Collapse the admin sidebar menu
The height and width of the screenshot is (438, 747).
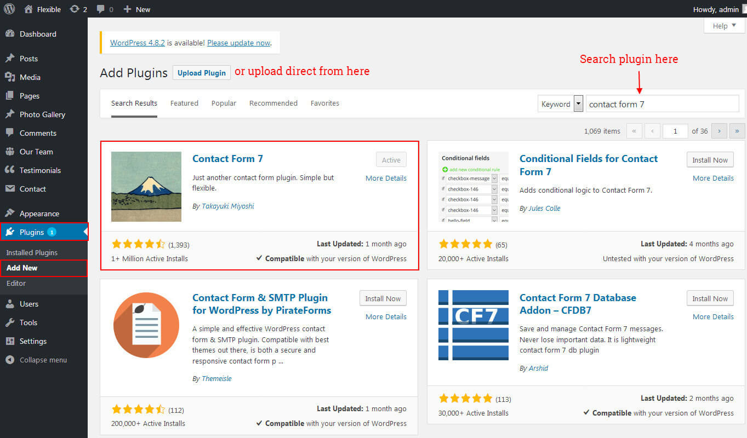pyautogui.click(x=44, y=360)
